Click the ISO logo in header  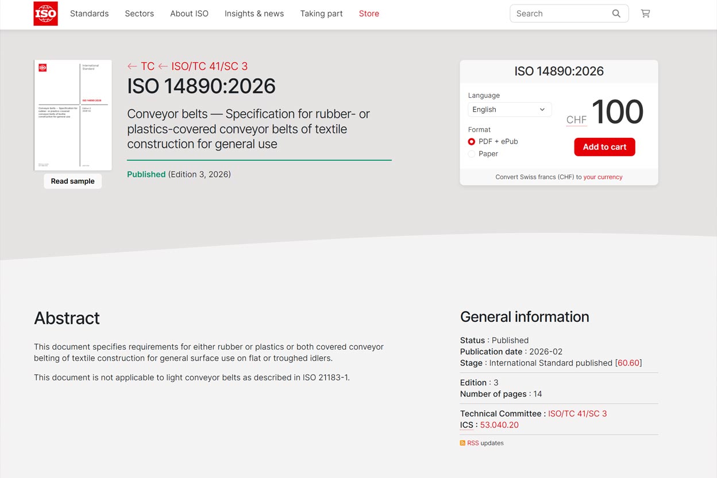tap(45, 14)
